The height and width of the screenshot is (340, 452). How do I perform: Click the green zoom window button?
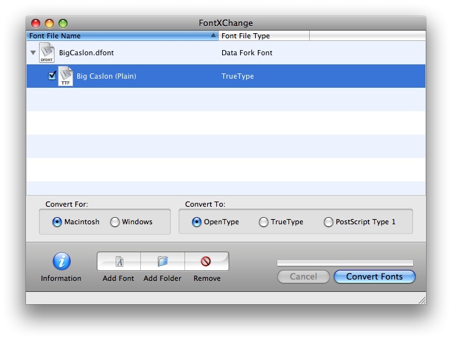tap(63, 23)
